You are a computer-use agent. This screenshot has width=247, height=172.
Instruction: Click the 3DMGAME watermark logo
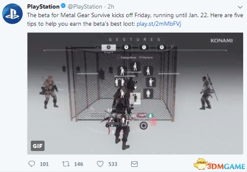click(x=220, y=165)
